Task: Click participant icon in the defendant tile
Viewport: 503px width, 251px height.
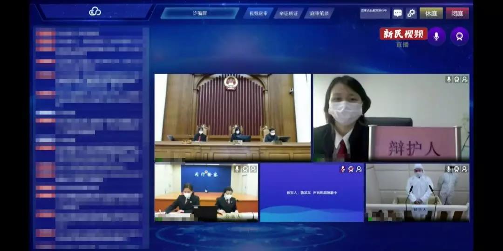Action: click(x=464, y=169)
